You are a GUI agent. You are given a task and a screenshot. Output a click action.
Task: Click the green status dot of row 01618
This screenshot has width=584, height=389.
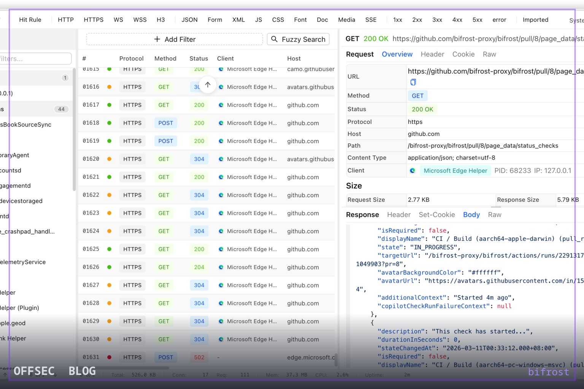point(109,123)
